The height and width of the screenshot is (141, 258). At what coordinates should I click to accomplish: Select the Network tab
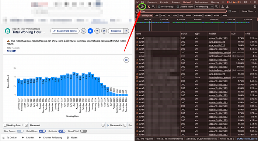click(x=187, y=2)
